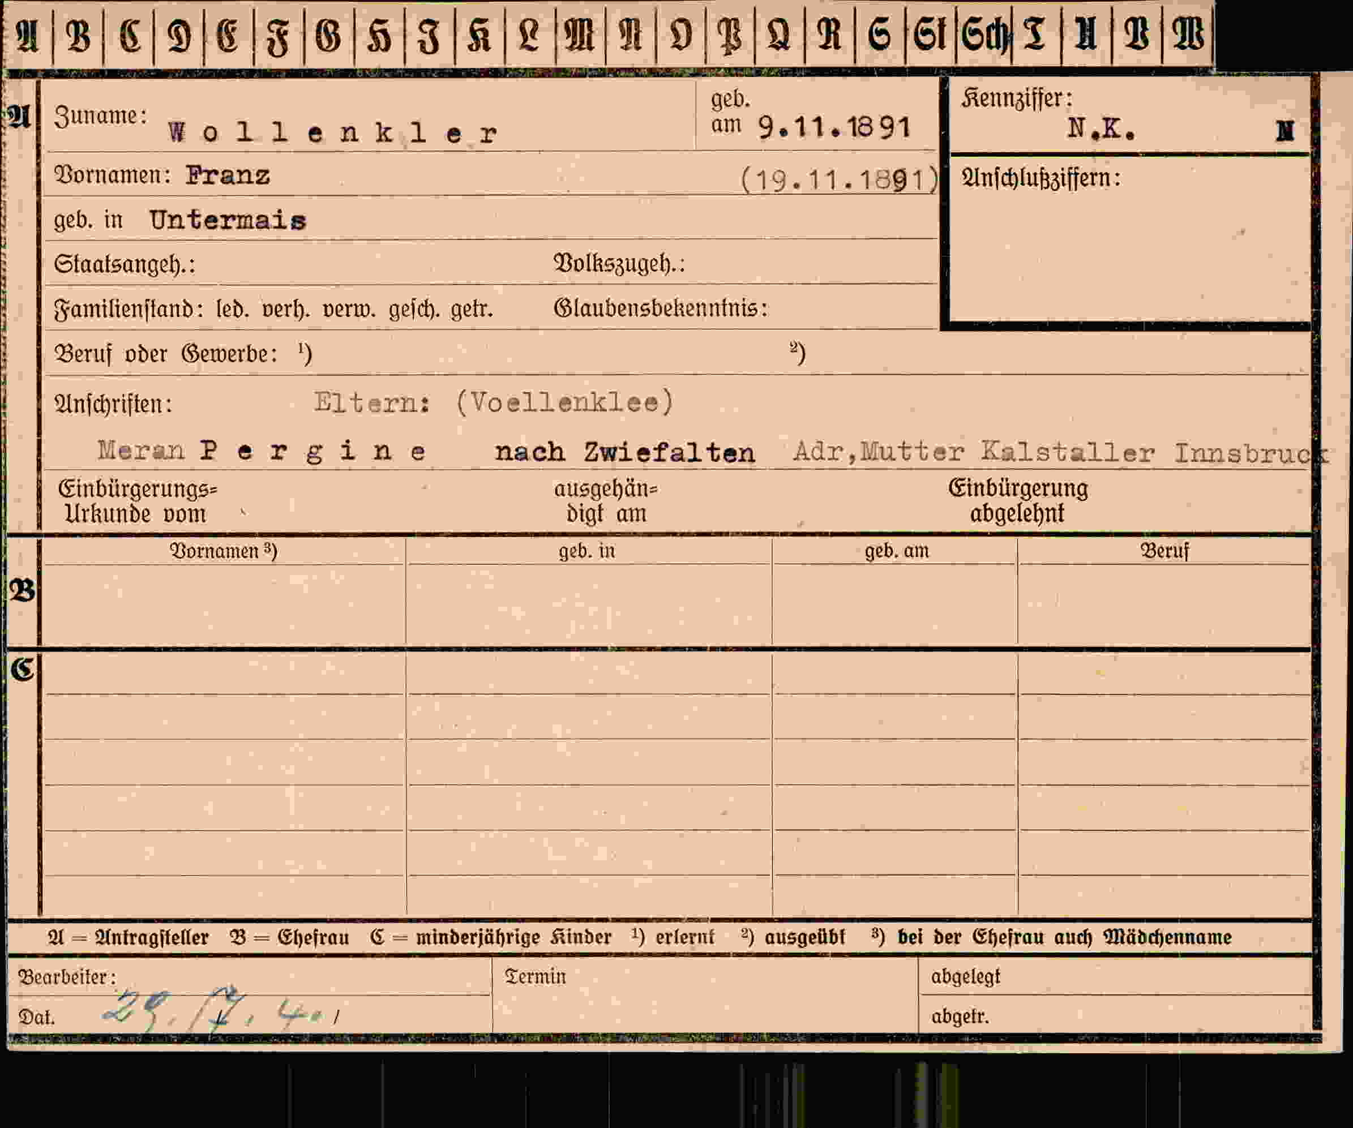Click the section 'C' row marker
This screenshot has width=1353, height=1128.
[x=22, y=670]
